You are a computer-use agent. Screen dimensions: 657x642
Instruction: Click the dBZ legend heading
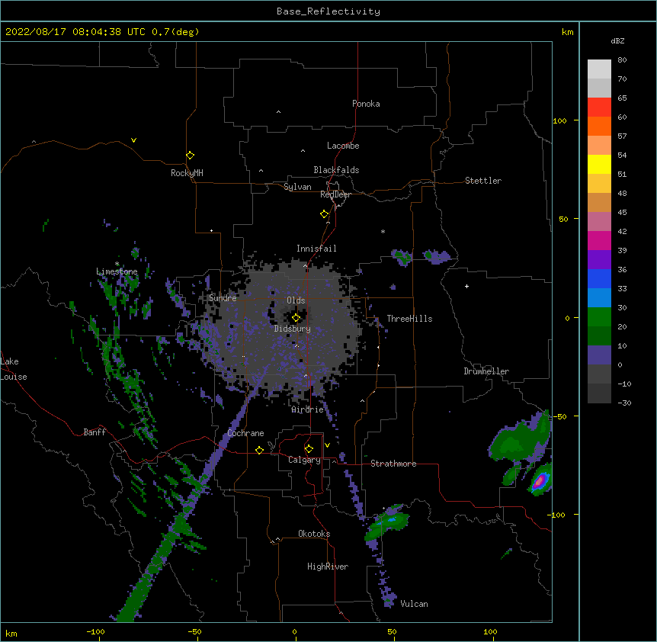pyautogui.click(x=617, y=41)
